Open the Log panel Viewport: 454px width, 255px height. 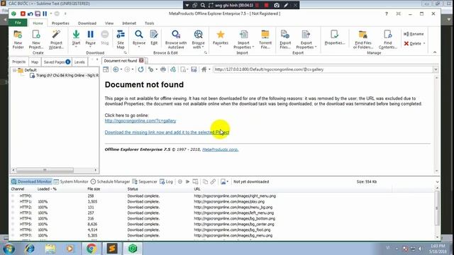click(166, 181)
